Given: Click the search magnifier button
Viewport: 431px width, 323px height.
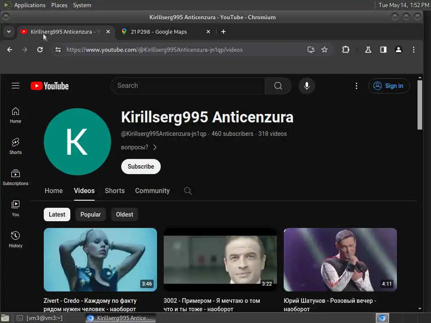Looking at the screenshot, I should [x=278, y=86].
